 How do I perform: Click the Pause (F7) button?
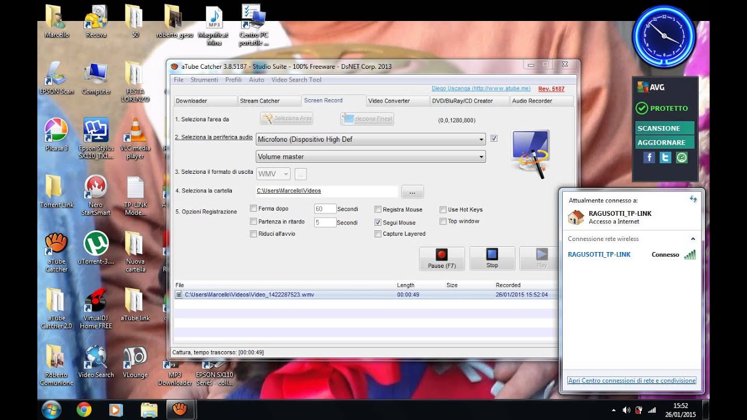(442, 258)
